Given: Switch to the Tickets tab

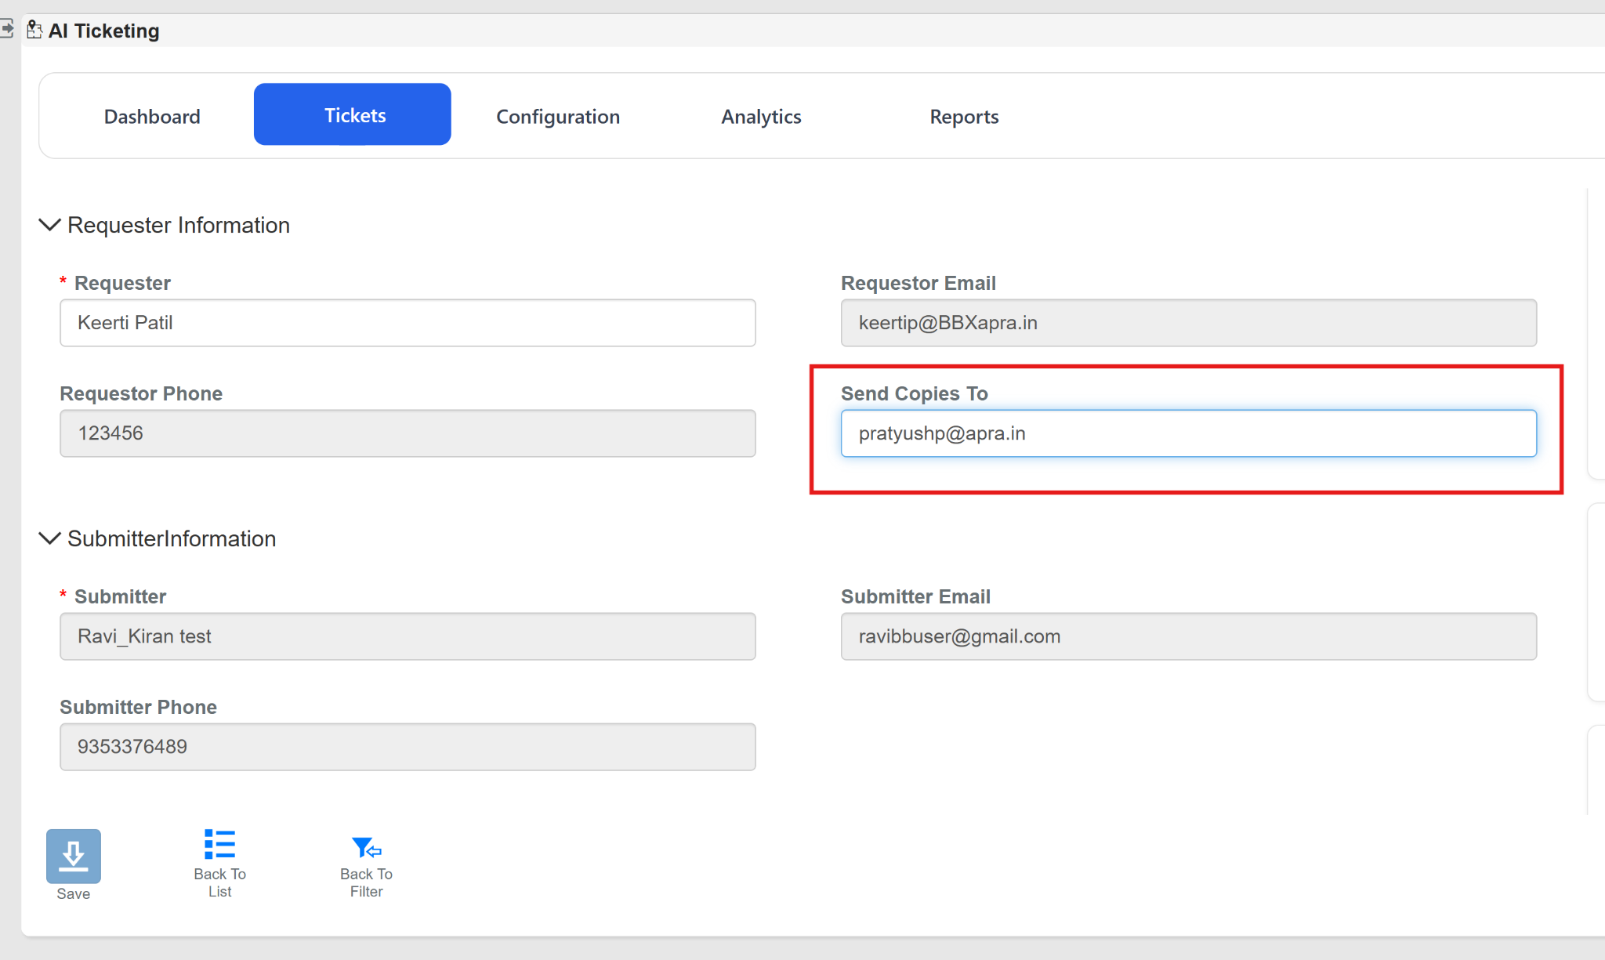Looking at the screenshot, I should (x=353, y=114).
